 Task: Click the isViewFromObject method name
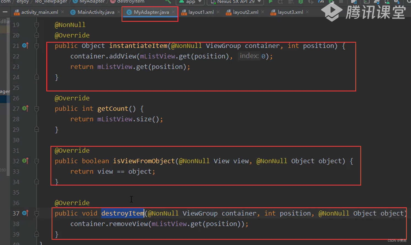(144, 161)
